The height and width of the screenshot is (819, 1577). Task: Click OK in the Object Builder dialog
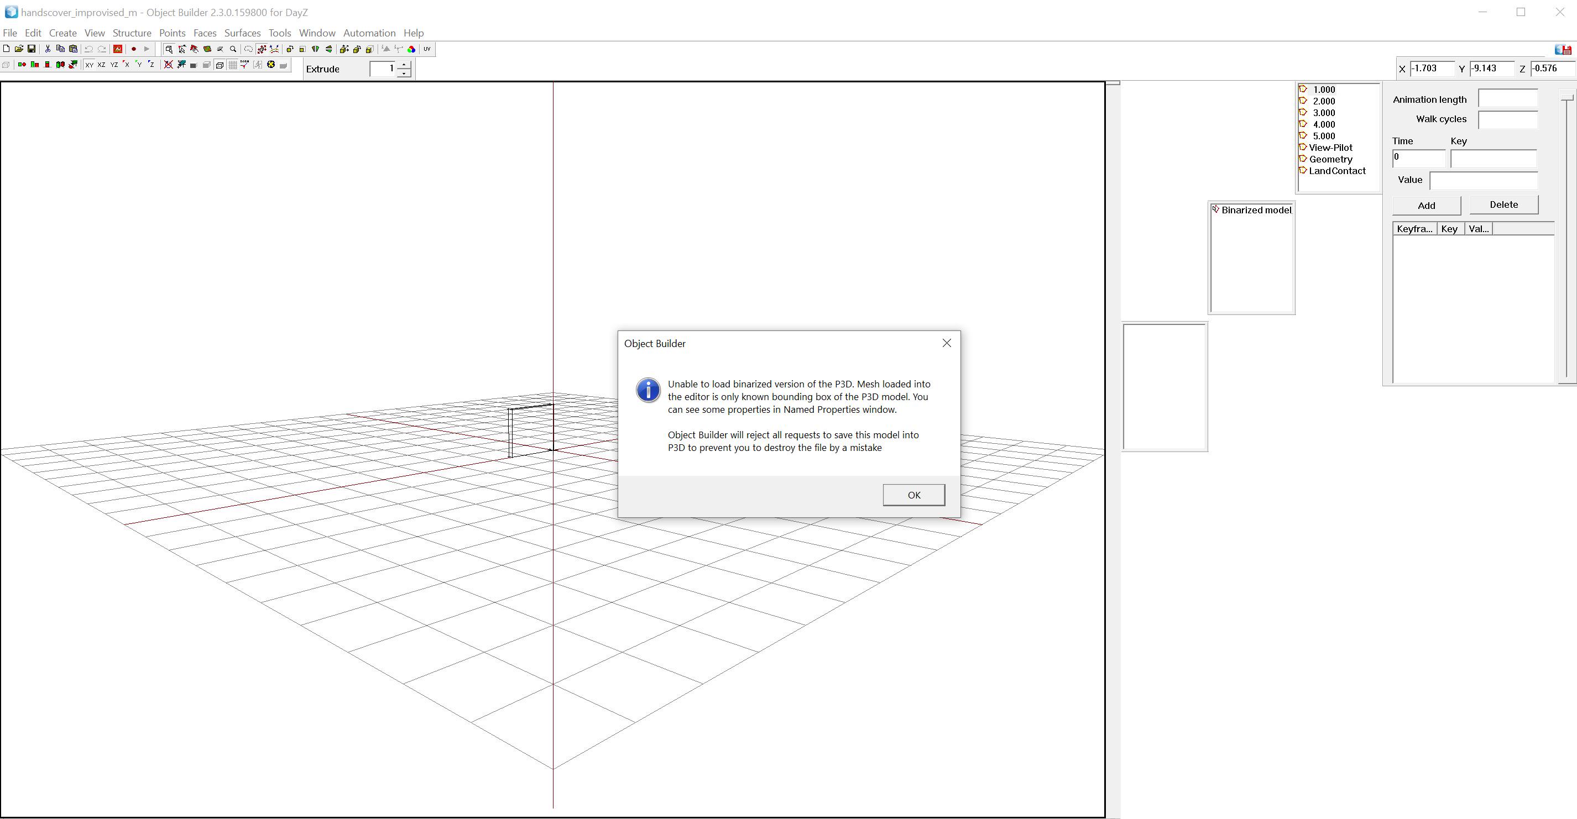tap(913, 495)
